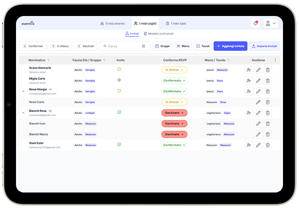This screenshot has height=209, width=299.
Task: Delete guest Bianchi Rosa
Action: click(267, 113)
